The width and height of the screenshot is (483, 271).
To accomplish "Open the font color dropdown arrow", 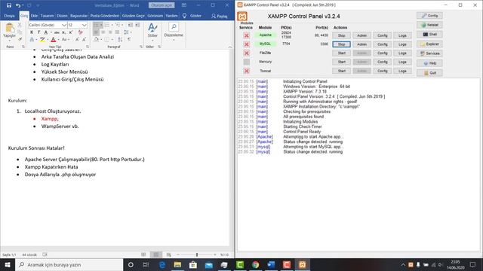I will point(58,40).
